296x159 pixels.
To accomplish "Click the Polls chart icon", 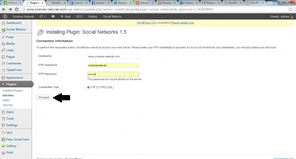I will (3, 153).
